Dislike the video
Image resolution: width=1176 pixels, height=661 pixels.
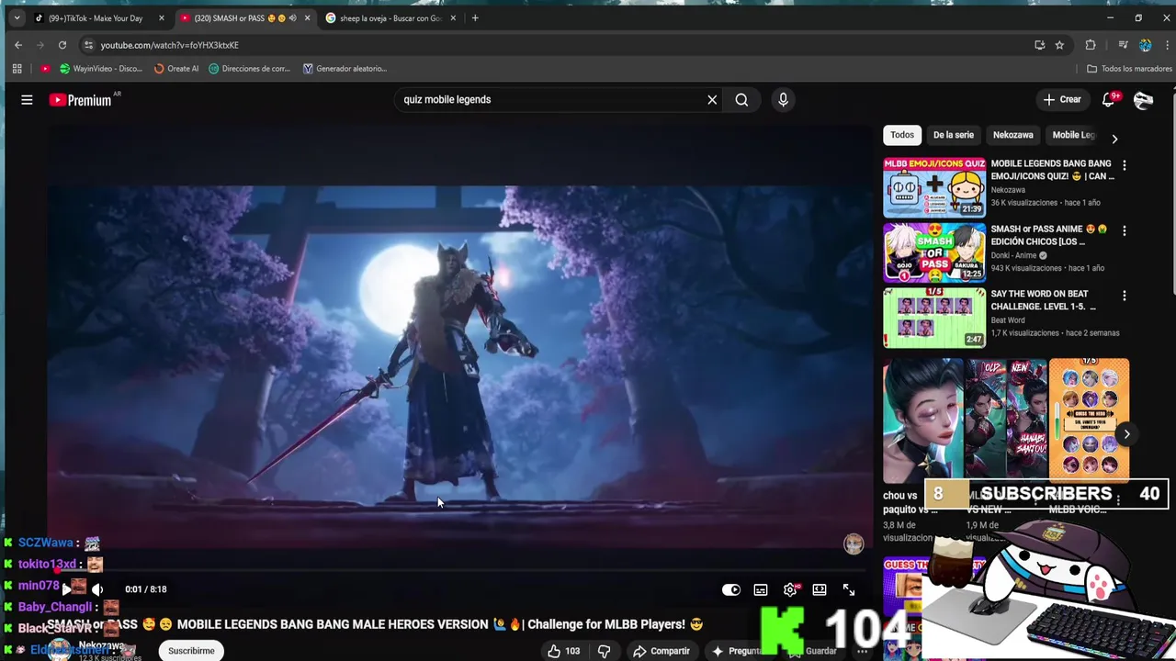click(x=604, y=651)
